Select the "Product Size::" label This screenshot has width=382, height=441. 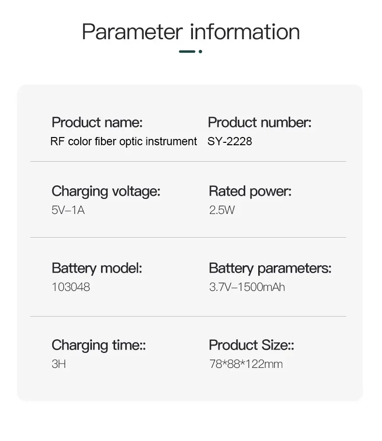click(251, 345)
